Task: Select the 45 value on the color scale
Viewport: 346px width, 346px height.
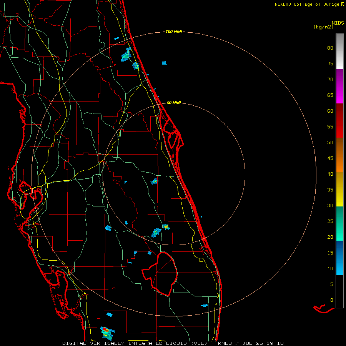Action: (x=330, y=158)
